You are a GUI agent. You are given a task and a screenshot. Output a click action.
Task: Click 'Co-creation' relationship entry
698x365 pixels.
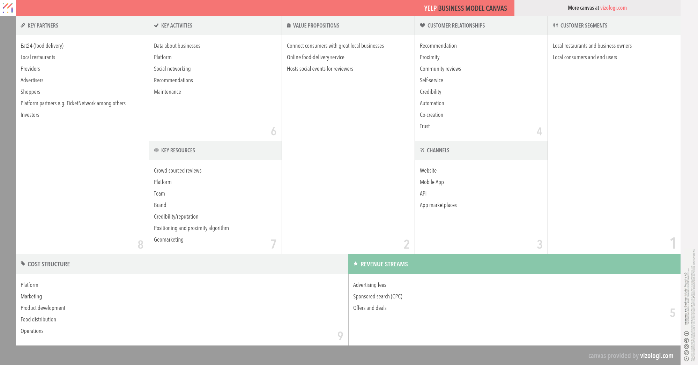coord(431,115)
